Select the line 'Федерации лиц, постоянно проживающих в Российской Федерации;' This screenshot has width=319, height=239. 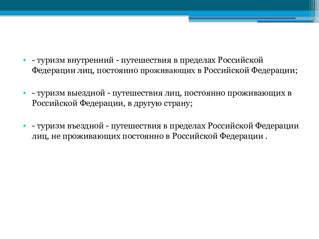coord(164,71)
